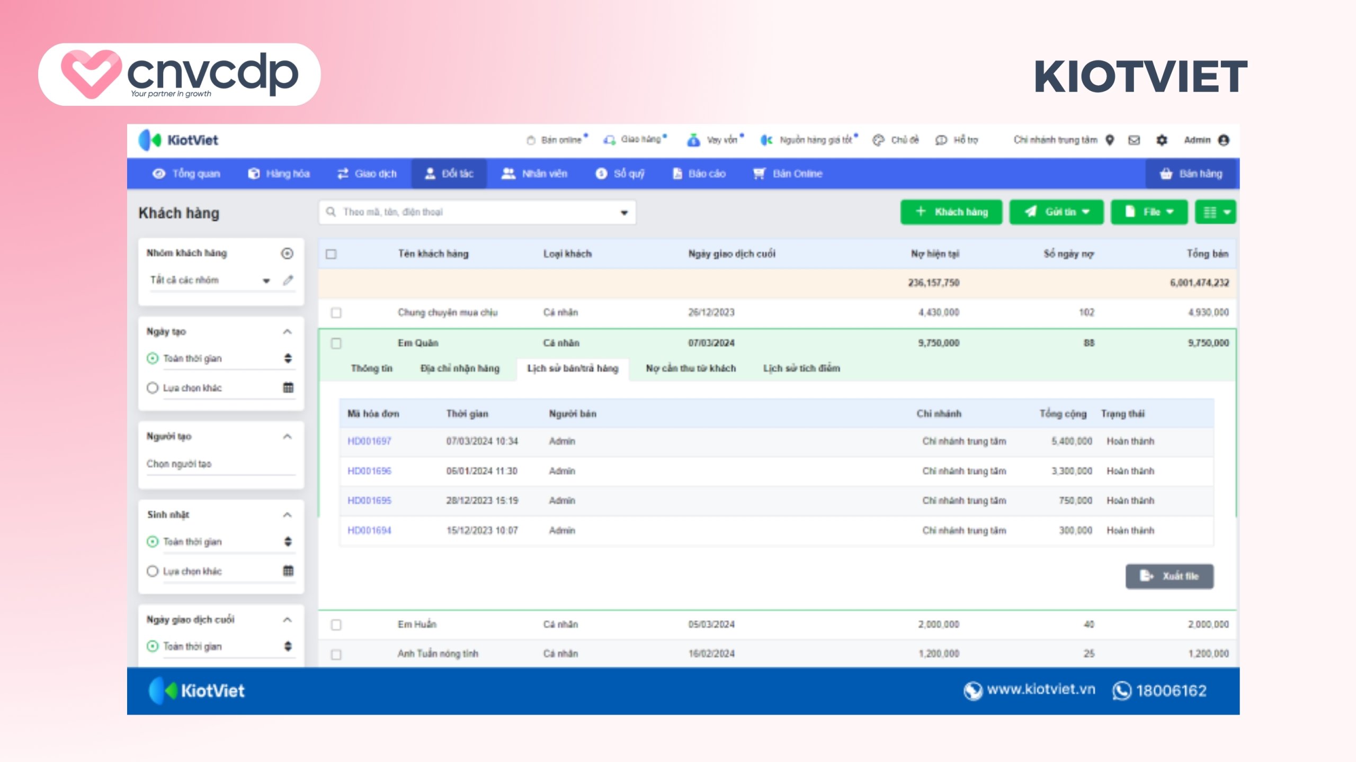Open the Chủ đề theme icon in top bar
Screen dimensions: 1356x762
[879, 140]
